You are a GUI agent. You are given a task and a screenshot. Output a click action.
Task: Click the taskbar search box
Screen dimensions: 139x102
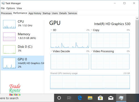tap(27, 98)
